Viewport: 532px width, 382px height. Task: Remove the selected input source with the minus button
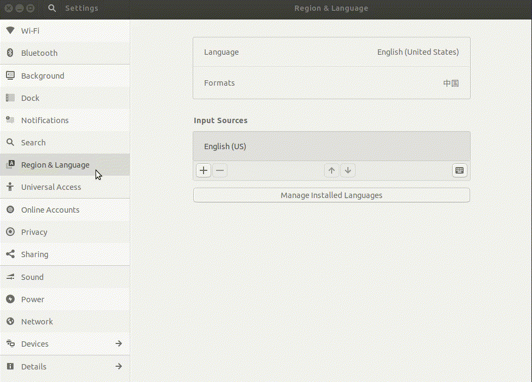tap(220, 170)
